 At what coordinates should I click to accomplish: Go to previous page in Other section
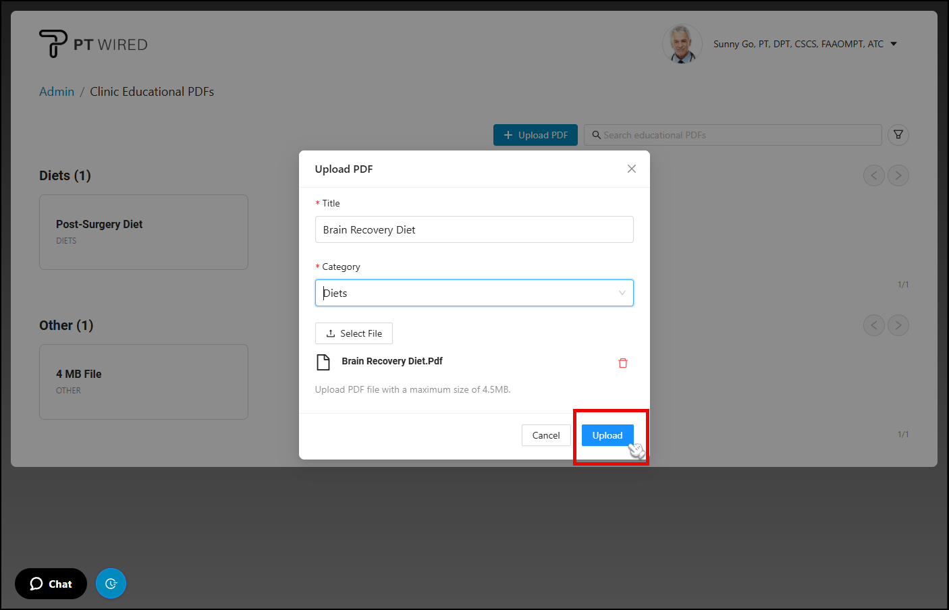(873, 325)
